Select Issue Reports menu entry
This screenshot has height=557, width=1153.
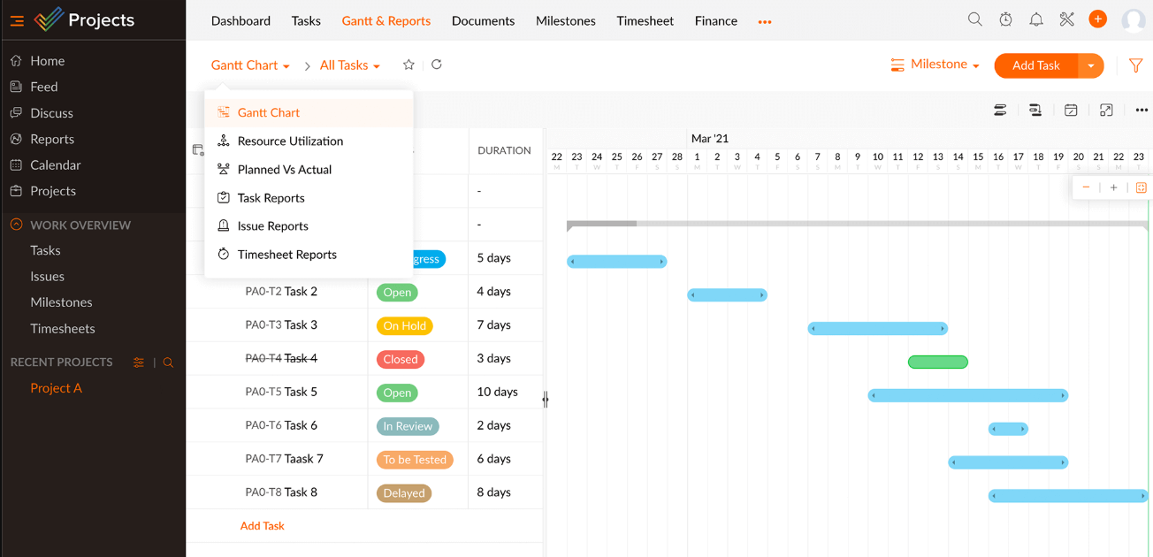coord(309,225)
